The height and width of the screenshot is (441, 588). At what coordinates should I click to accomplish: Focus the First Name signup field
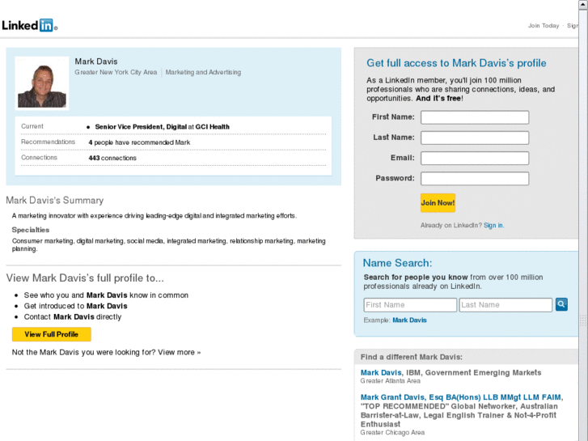coord(475,117)
